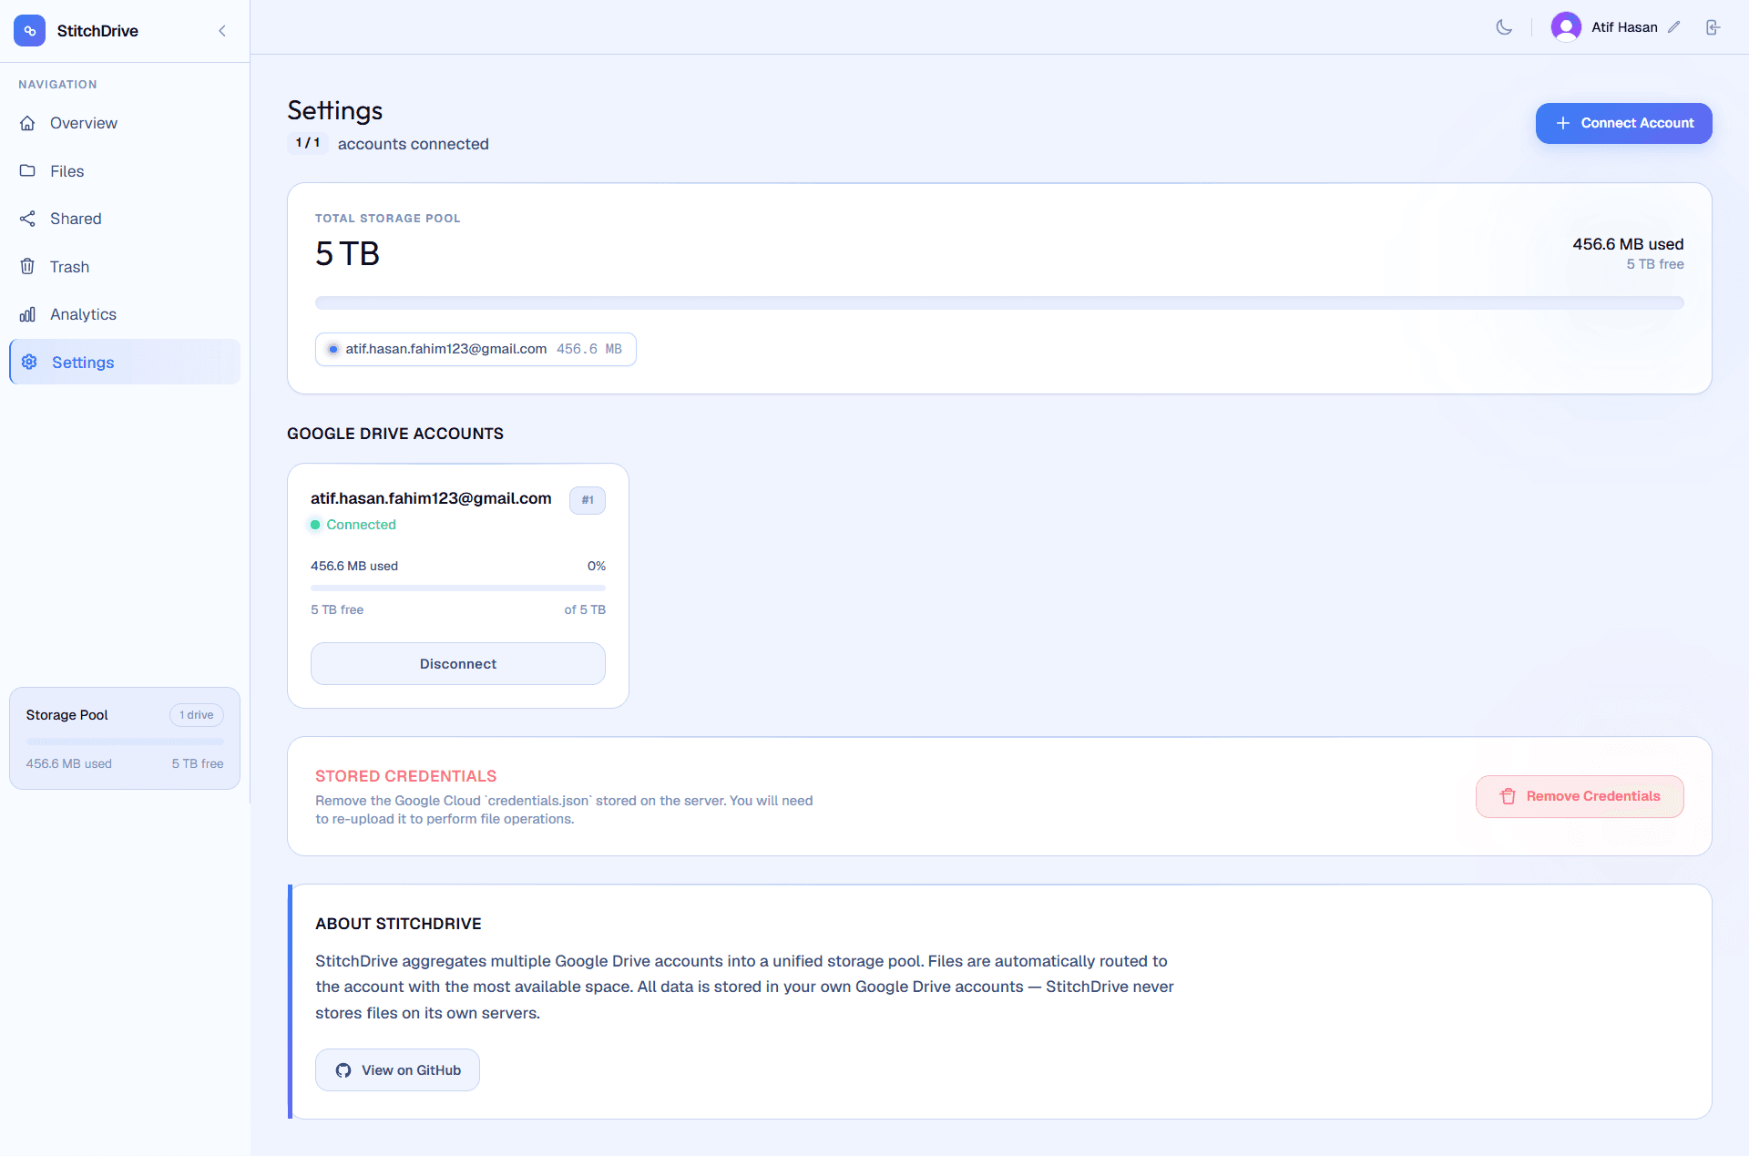Image resolution: width=1749 pixels, height=1156 pixels.
Task: Open the Files page
Action: 125,171
